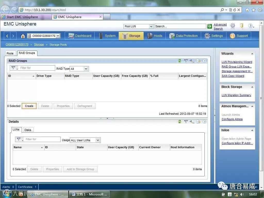The width and height of the screenshot is (264, 198).
Task: Open the SAN Copy Wizard link
Action: tap(233, 76)
